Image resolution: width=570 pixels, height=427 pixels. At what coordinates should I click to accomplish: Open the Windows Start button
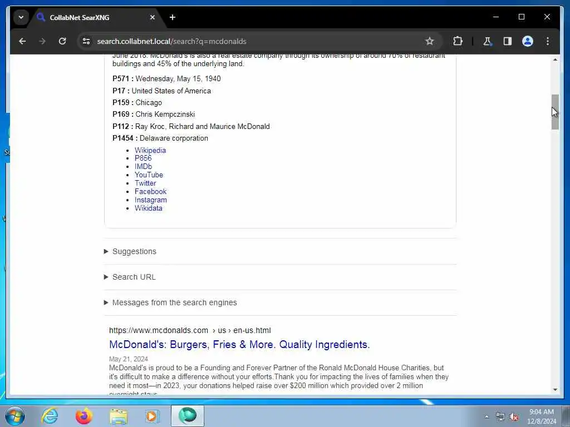15,416
